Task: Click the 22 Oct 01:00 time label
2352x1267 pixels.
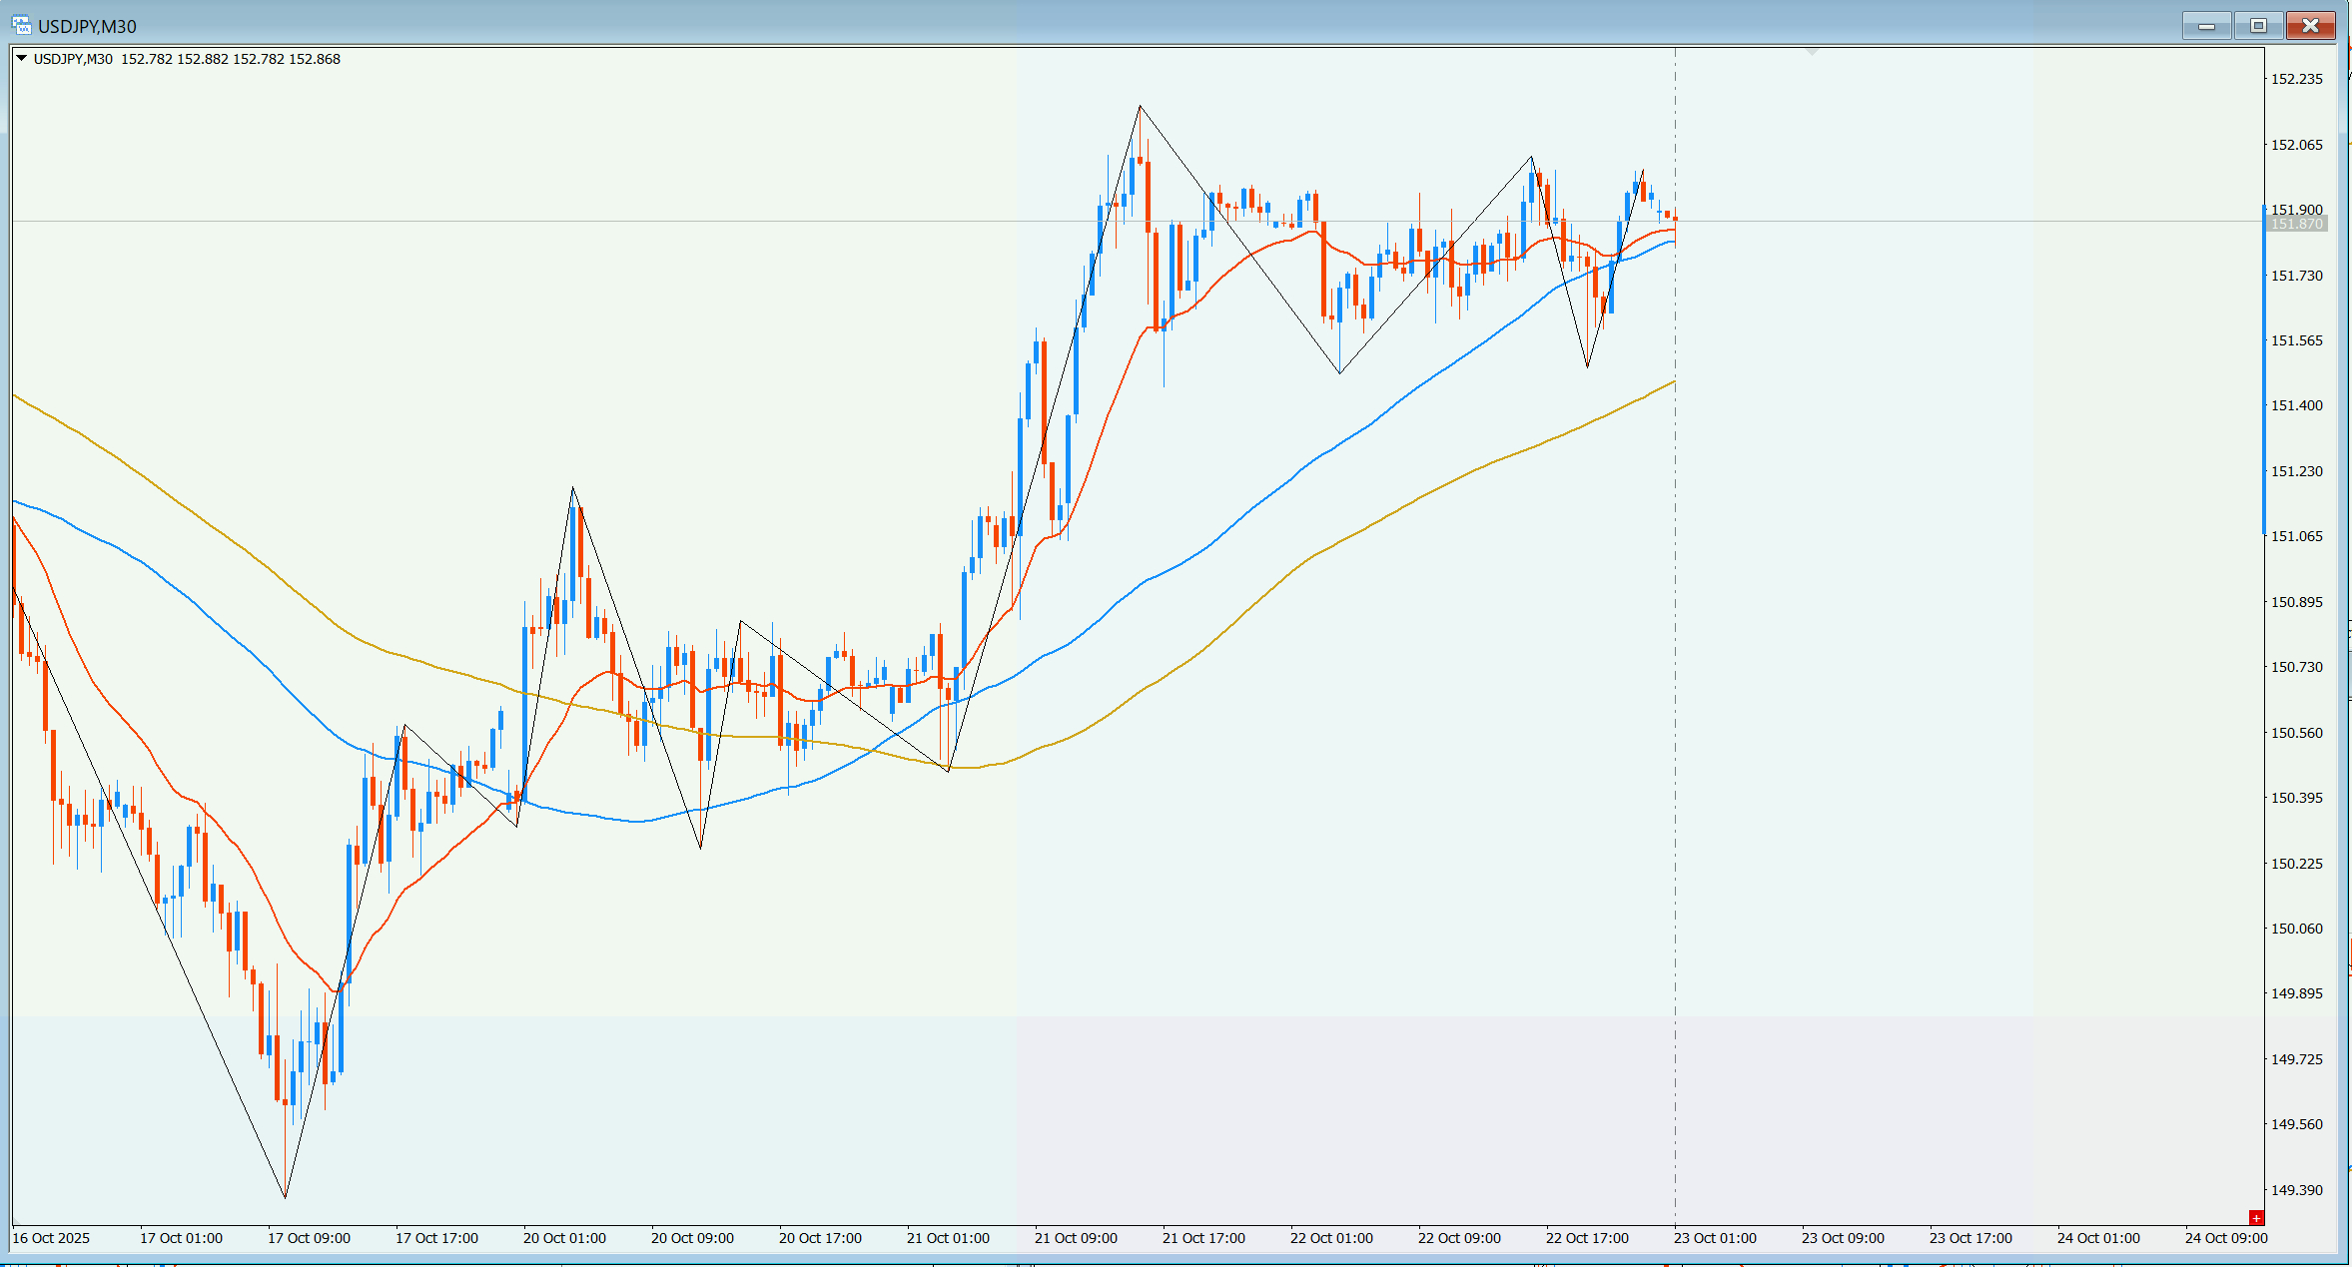Action: (x=1331, y=1238)
